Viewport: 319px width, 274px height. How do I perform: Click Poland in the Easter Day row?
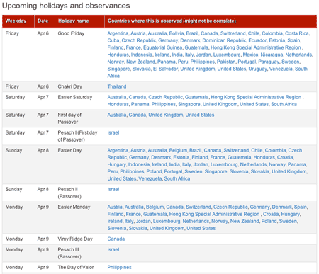tap(154, 171)
